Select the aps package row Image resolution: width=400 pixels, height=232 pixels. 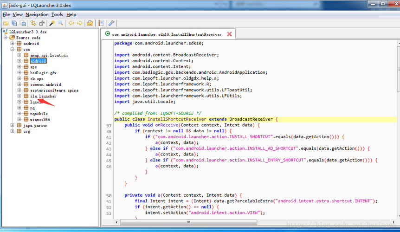(x=33, y=67)
